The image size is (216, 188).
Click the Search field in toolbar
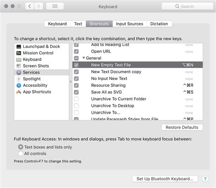click(187, 6)
